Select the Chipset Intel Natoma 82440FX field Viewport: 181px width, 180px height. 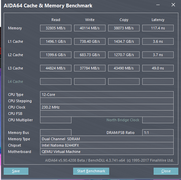(x=107, y=145)
